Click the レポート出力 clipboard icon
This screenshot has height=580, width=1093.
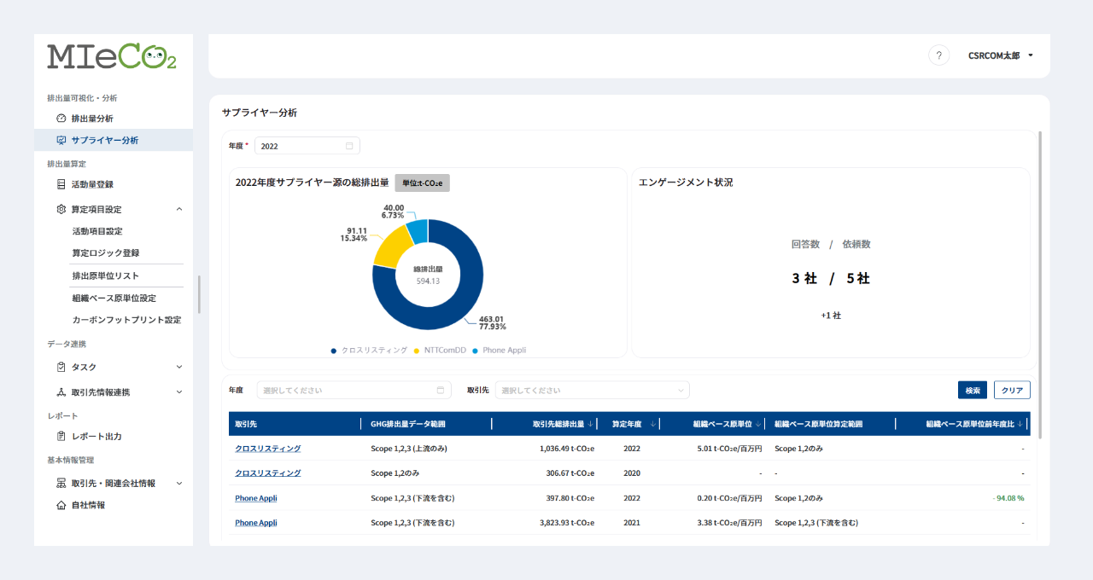[61, 437]
